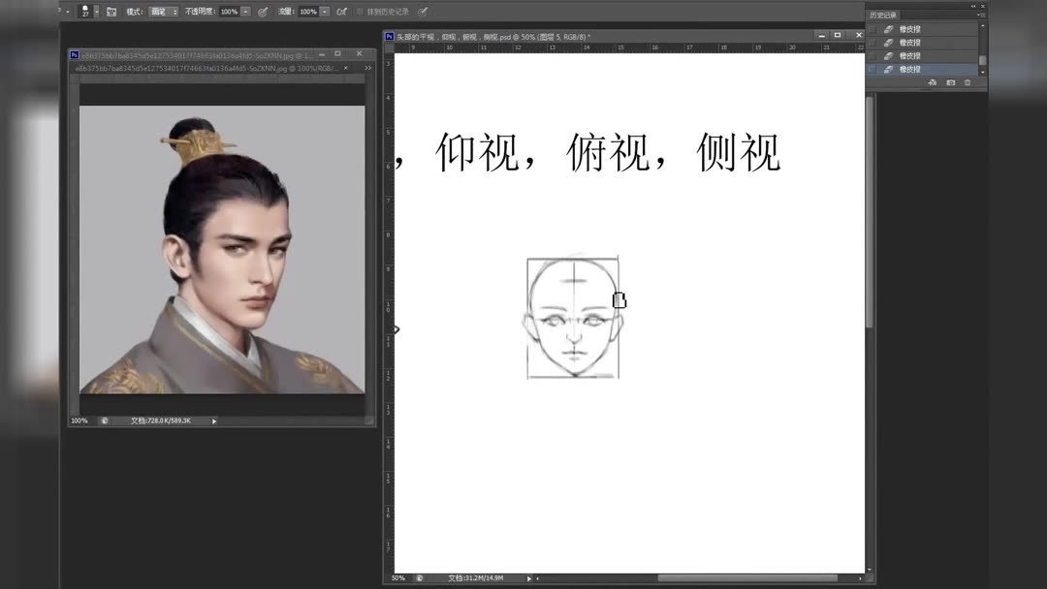
Task: Click the status bar options arrow
Action: [x=527, y=577]
